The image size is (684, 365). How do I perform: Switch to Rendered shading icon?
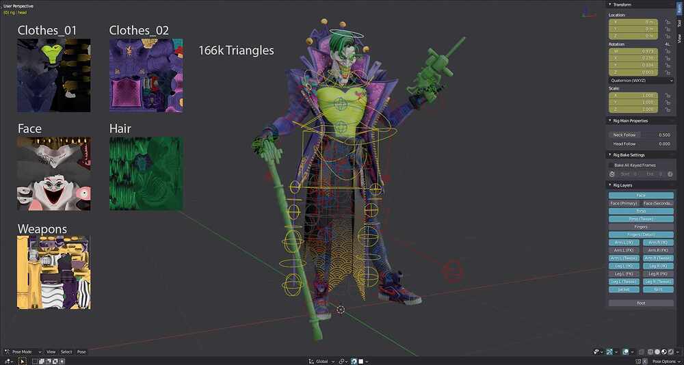(x=670, y=352)
